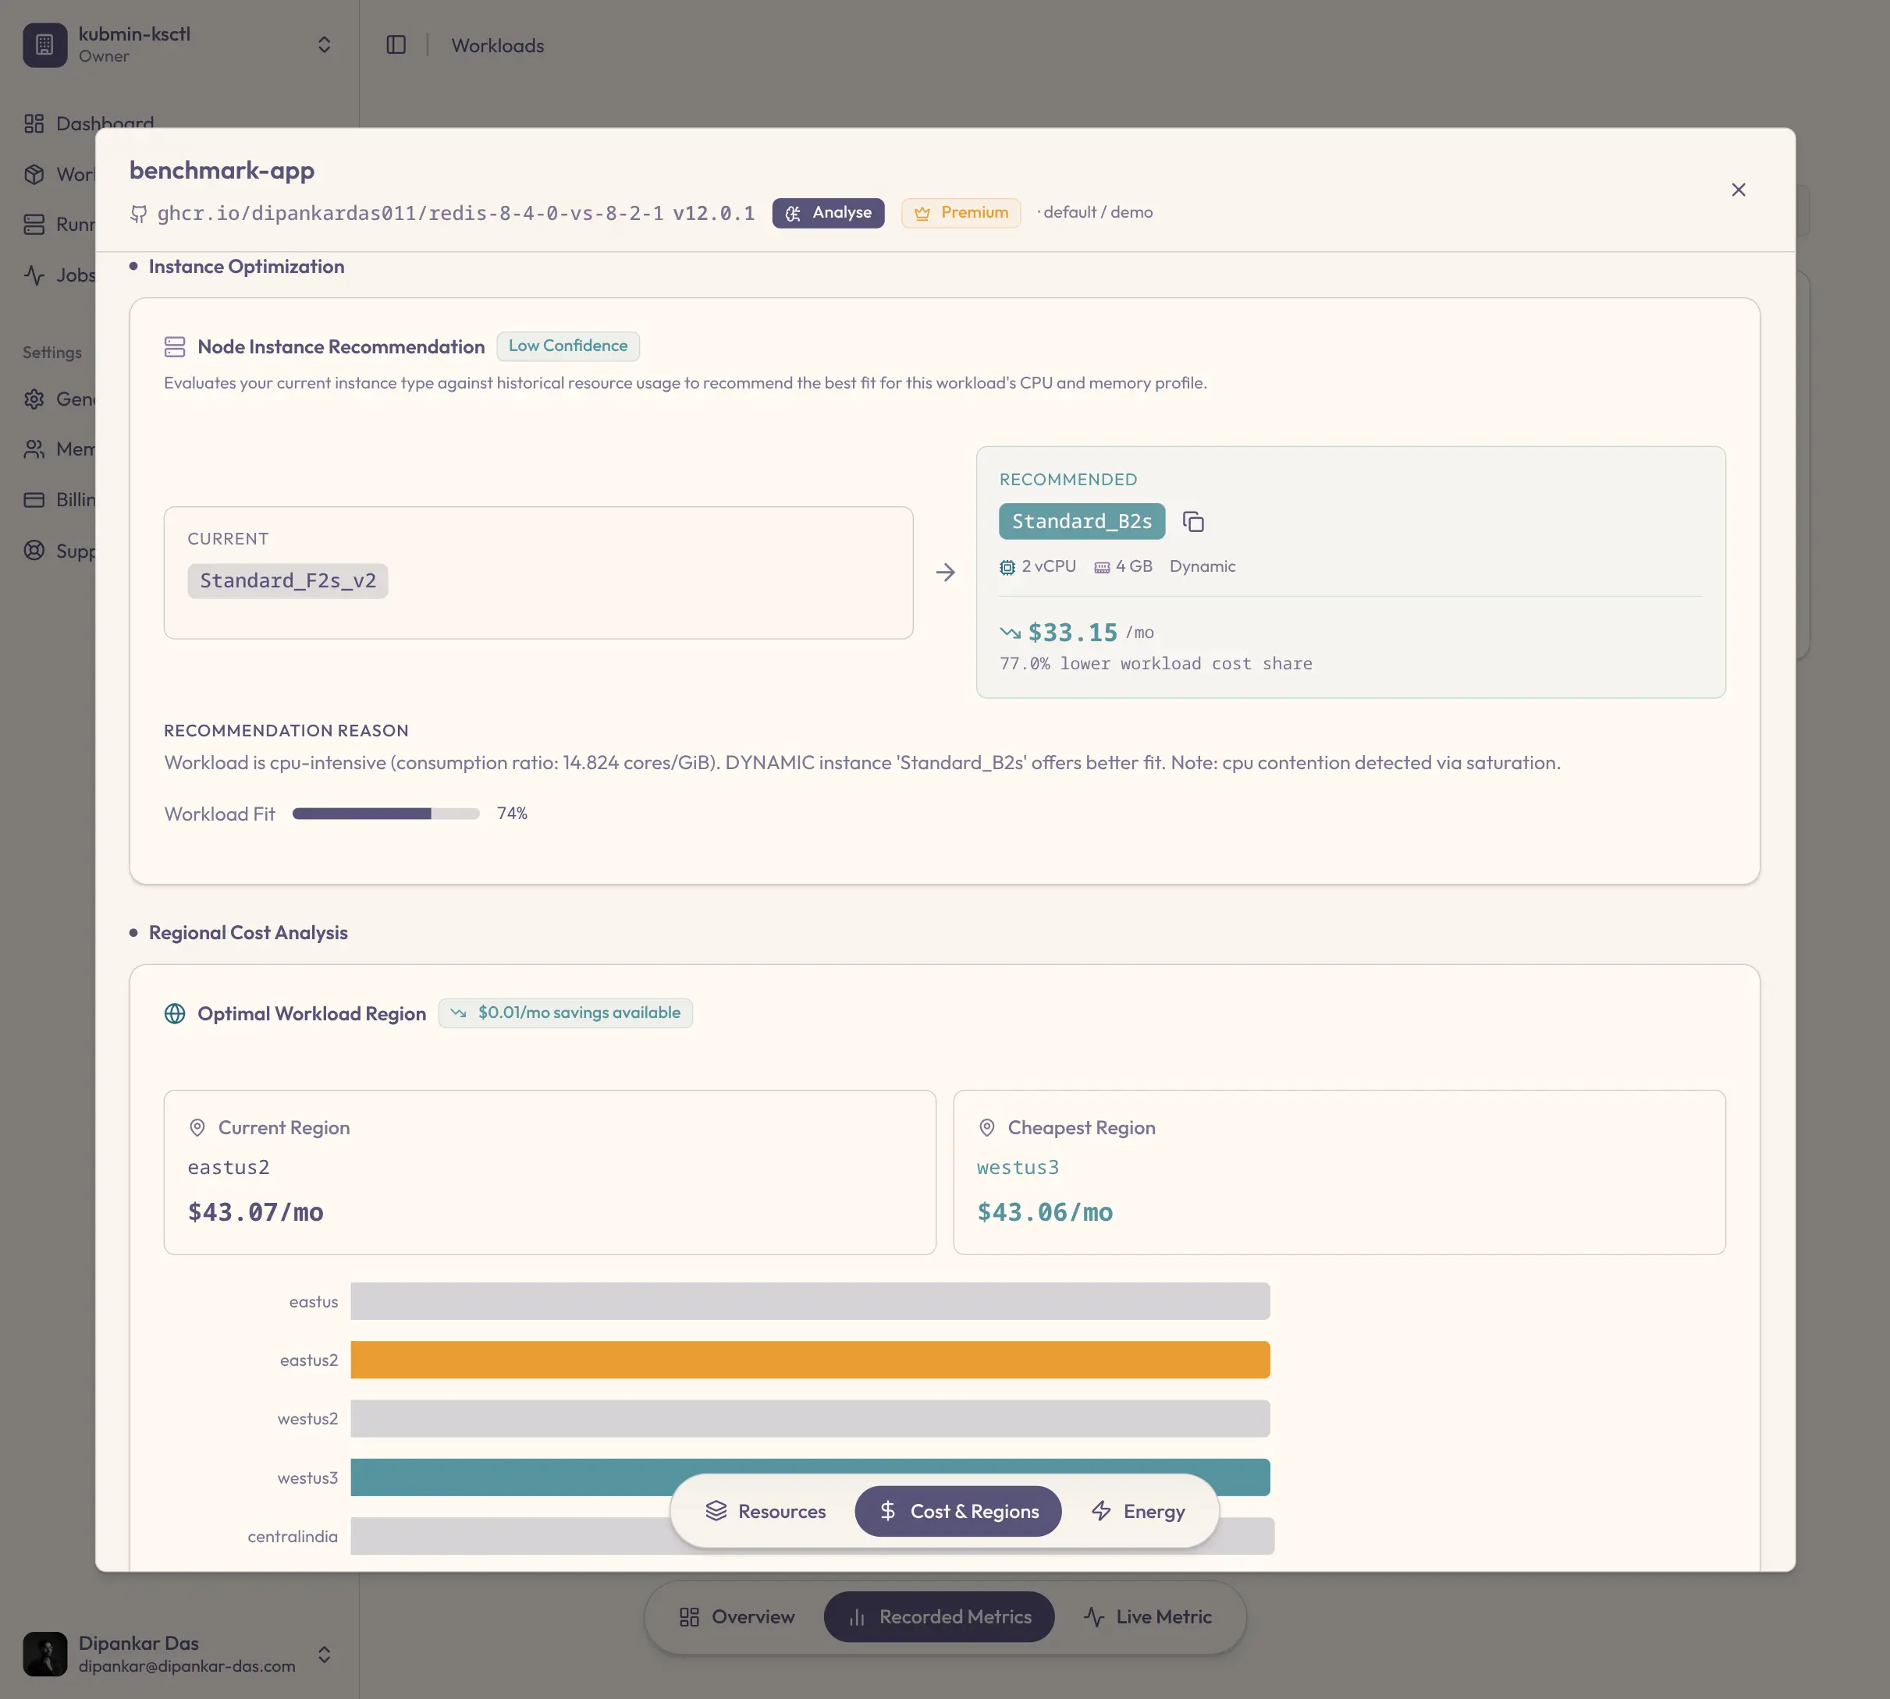1890x1699 pixels.
Task: Click the GitHub icon beside image path
Action: pyautogui.click(x=138, y=214)
